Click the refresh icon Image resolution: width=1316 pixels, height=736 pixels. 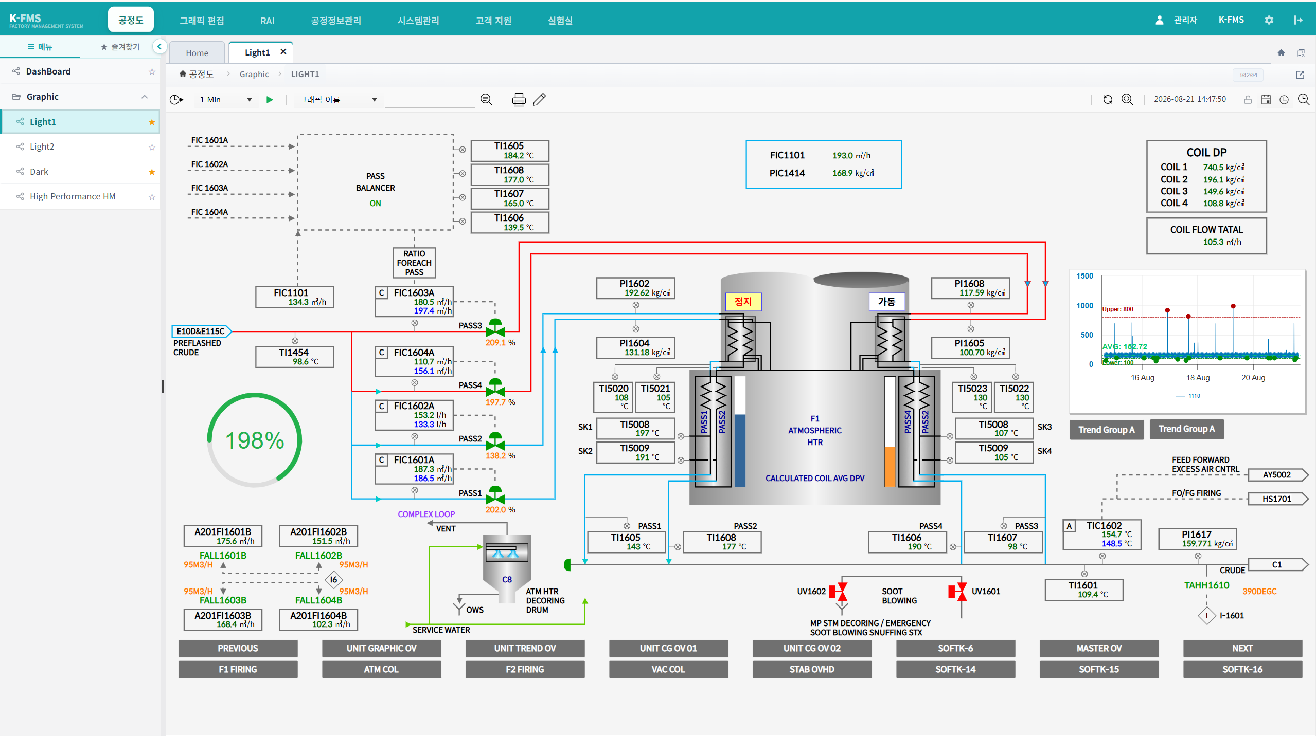point(1108,99)
